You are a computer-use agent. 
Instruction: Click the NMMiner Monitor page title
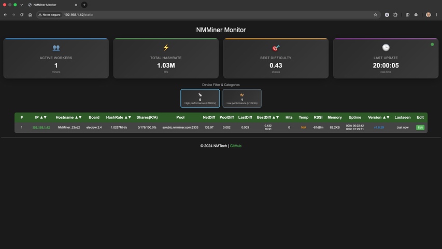221,30
